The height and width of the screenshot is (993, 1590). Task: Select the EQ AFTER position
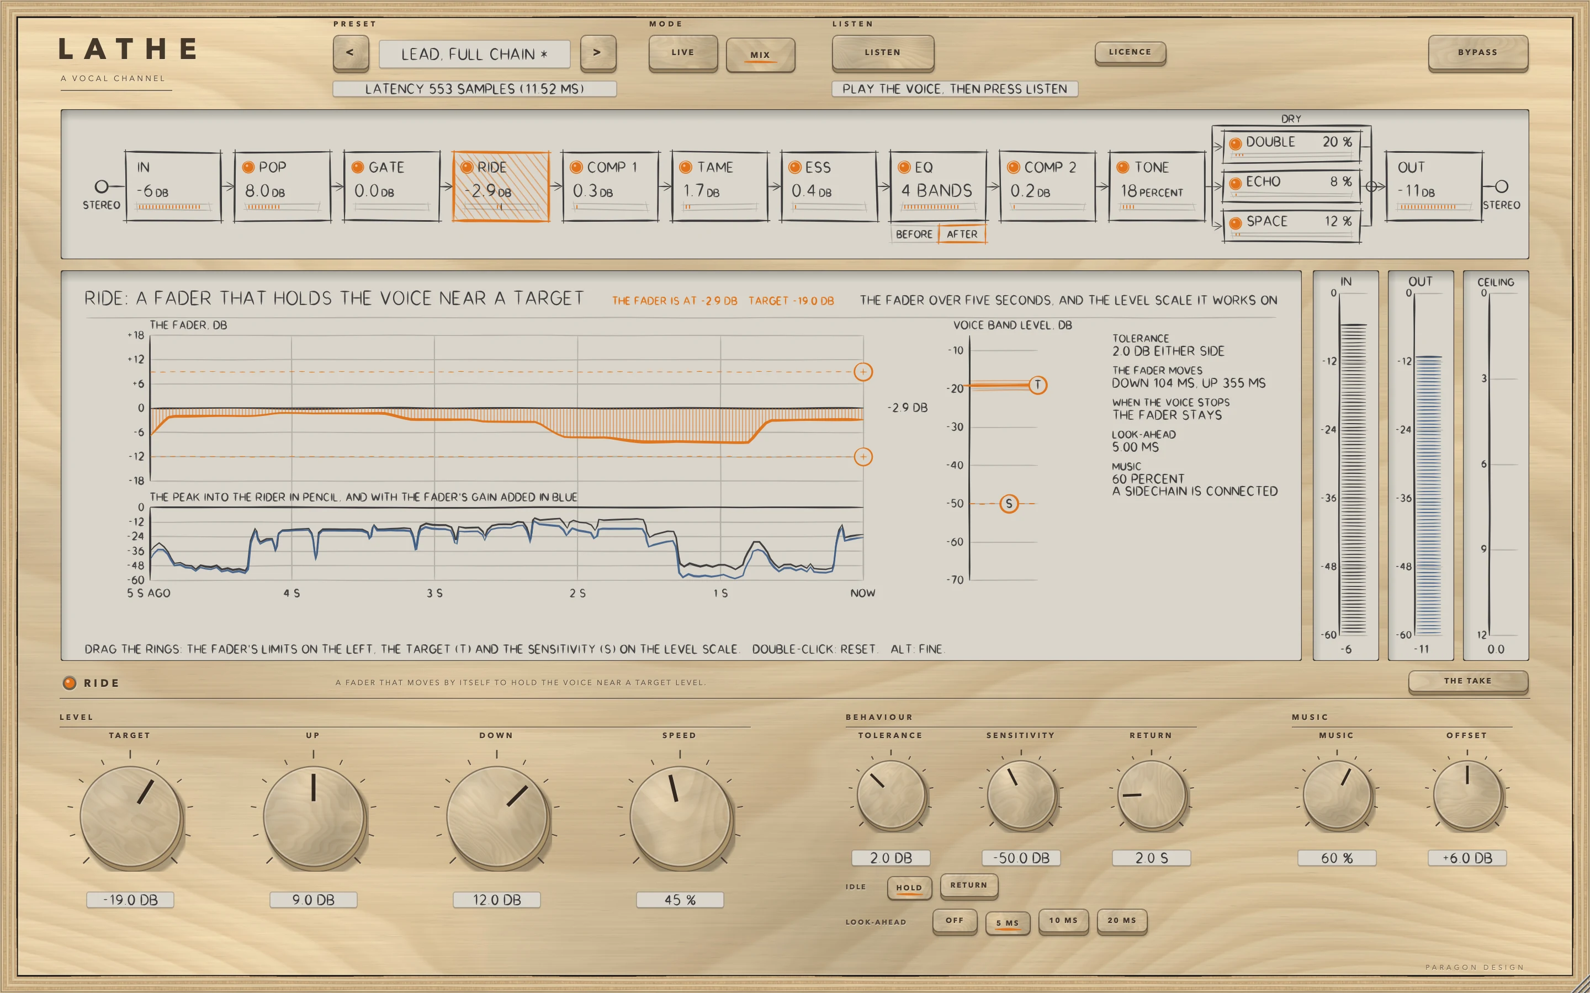pyautogui.click(x=962, y=234)
